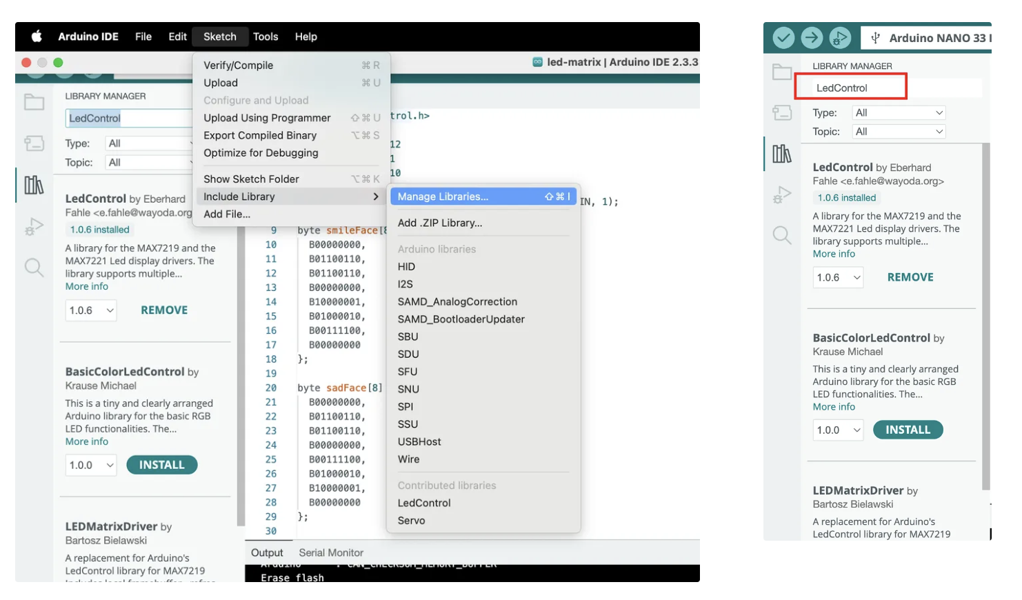Viewport: 1022px width, 600px height.
Task: Open Edit menu
Action: [x=177, y=37]
